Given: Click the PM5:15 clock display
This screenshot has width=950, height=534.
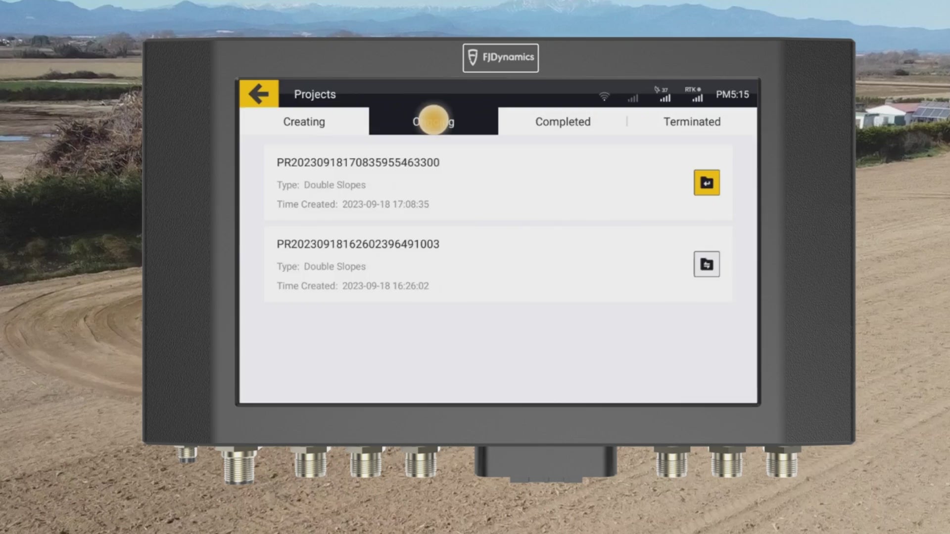Looking at the screenshot, I should (x=732, y=94).
